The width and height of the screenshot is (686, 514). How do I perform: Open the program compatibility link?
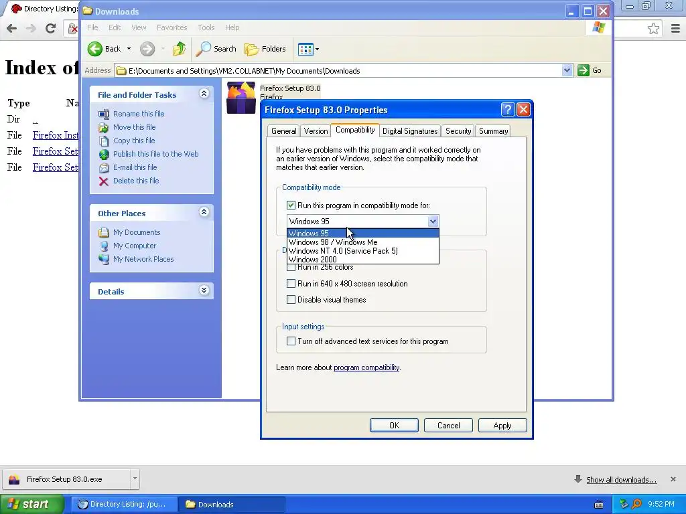click(x=366, y=367)
